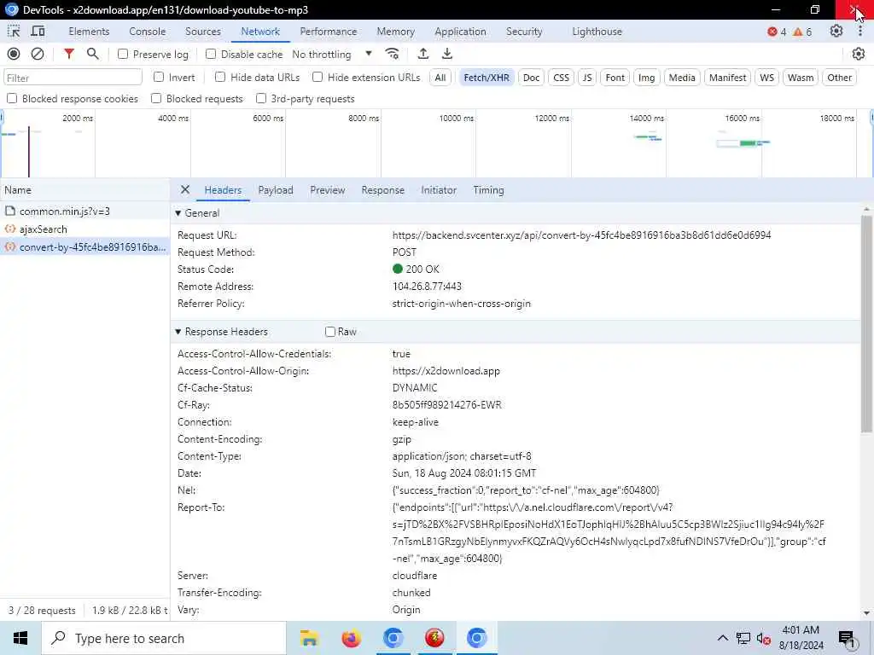Viewport: 874px width, 655px height.
Task: Open the Application panel
Action: coord(460,32)
